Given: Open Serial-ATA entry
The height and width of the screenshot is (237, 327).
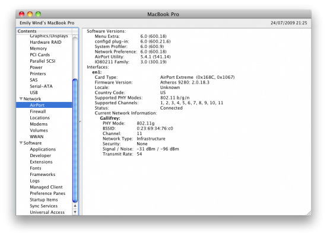Looking at the screenshot, I should pos(41,87).
